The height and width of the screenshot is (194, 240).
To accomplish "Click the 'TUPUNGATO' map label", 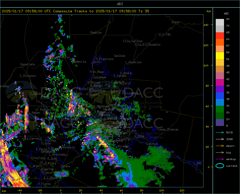I will coord(48,152).
